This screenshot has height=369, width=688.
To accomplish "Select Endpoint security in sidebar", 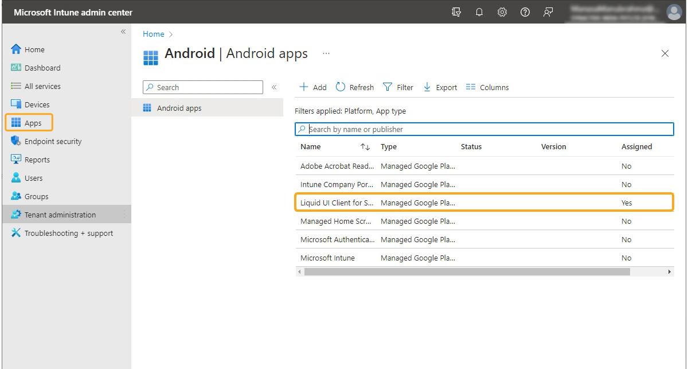I will point(53,141).
